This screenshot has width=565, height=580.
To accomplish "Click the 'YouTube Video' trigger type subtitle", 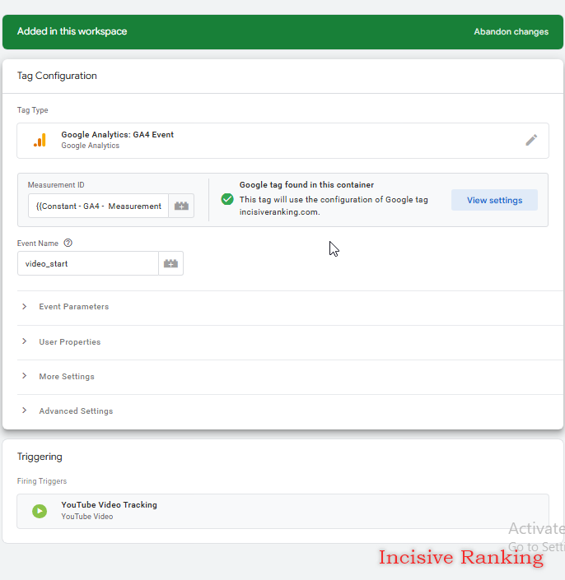I will 87,517.
